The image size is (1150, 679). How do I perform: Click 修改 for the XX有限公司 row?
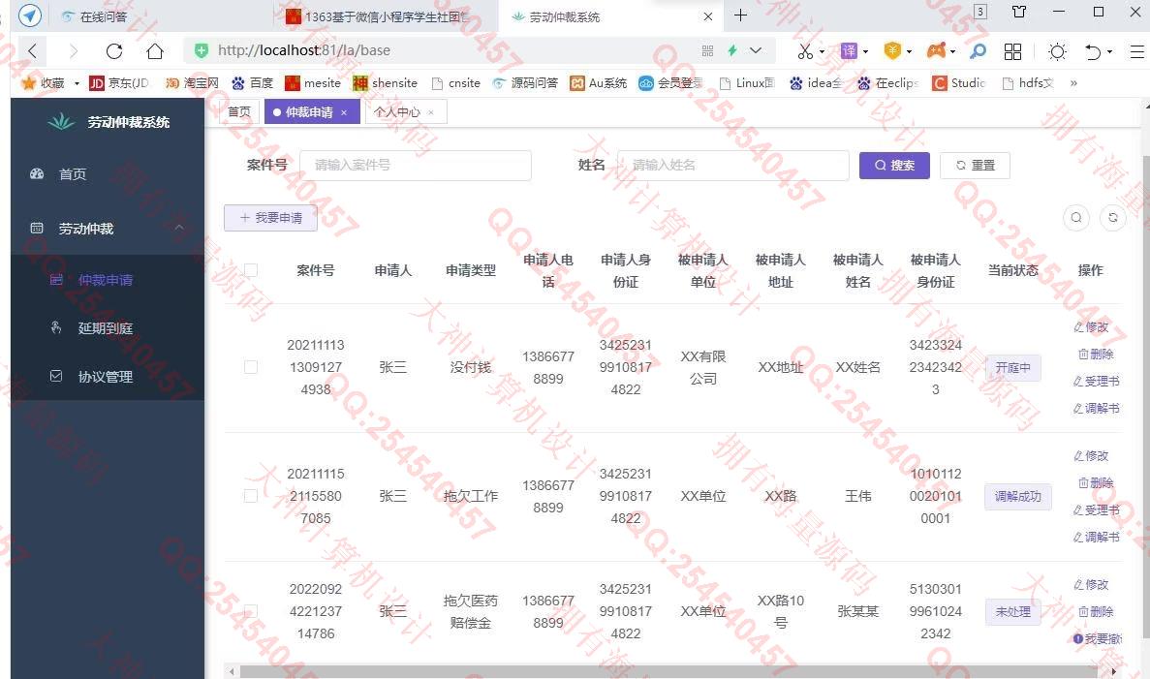(x=1091, y=327)
